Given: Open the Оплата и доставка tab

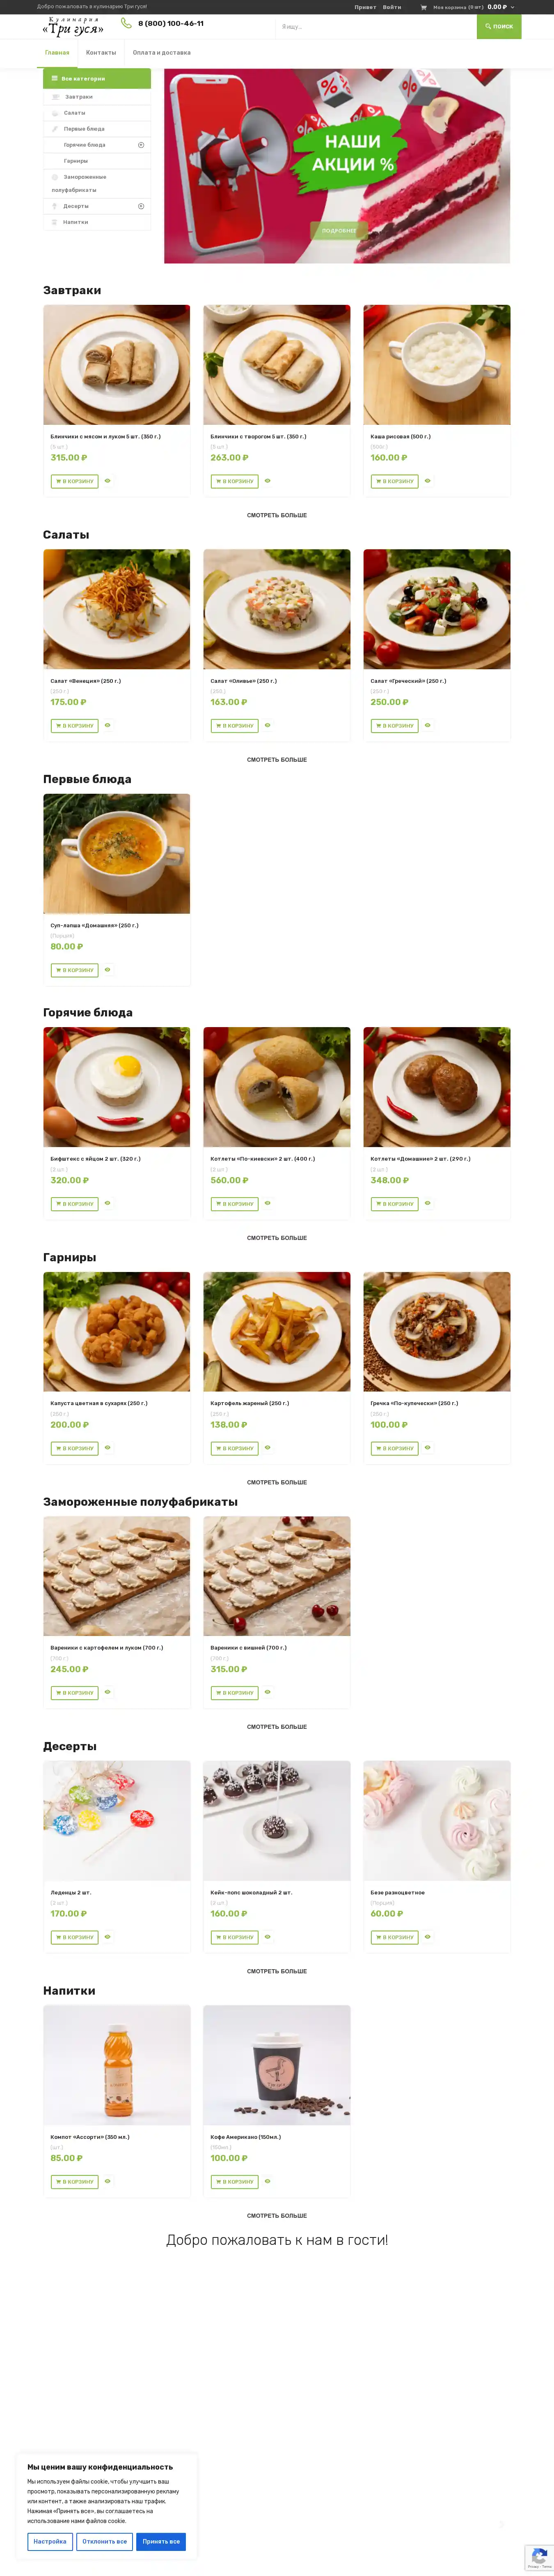Looking at the screenshot, I should (x=162, y=53).
